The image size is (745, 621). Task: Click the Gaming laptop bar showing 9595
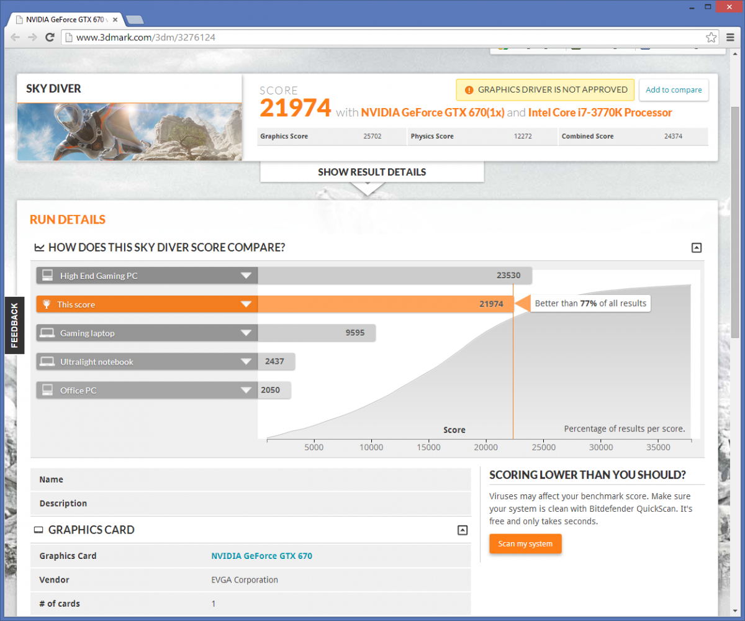[317, 333]
